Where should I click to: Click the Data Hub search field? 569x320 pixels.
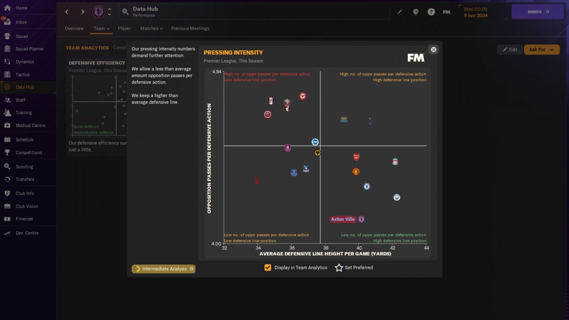coord(254,12)
